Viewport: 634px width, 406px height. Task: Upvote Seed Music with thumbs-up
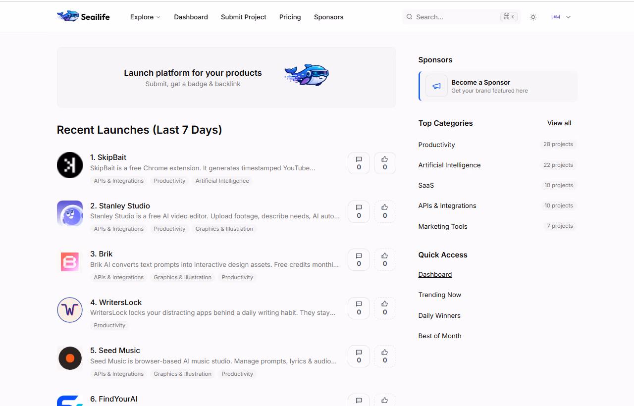385,356
